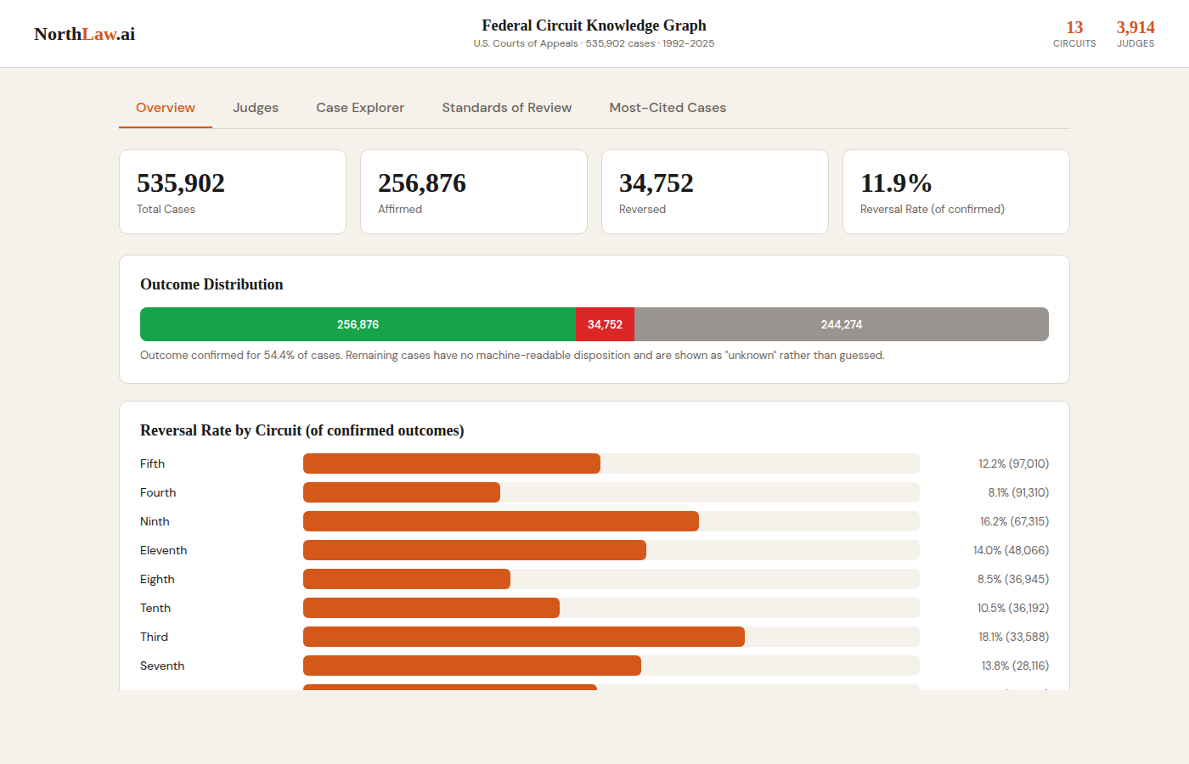The image size is (1189, 764).
Task: Click the "Seventh" circuit label
Action: click(x=162, y=666)
